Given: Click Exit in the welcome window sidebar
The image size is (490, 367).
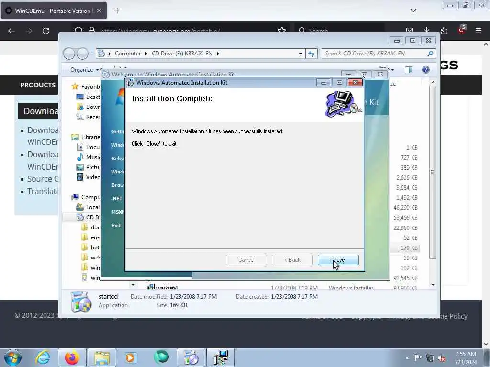Looking at the screenshot, I should (x=116, y=226).
